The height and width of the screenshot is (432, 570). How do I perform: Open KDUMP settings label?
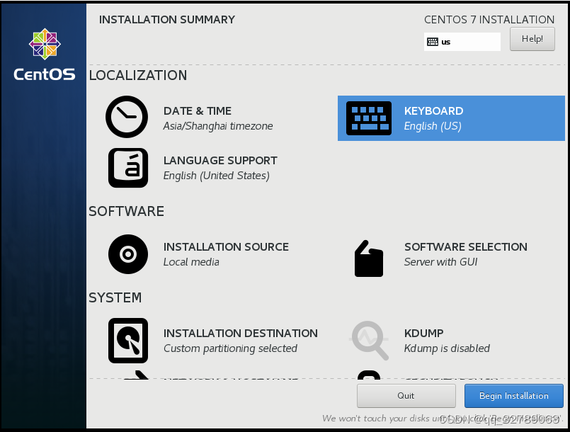(x=424, y=334)
